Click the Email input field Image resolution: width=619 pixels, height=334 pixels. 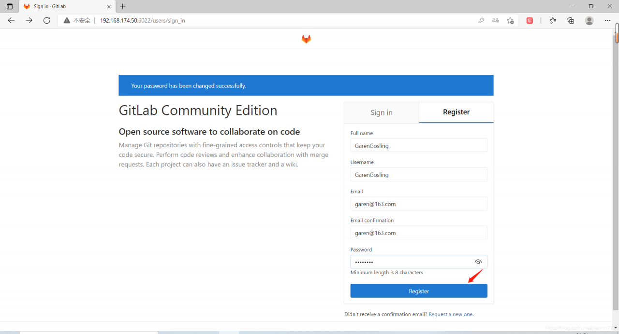(419, 204)
